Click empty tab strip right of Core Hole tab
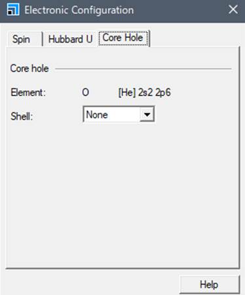Image resolution: width=245 pixels, height=295 pixels. tap(195, 38)
